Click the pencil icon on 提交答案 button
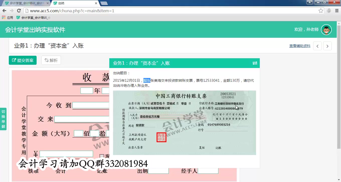Viewport: 341px width, 182px height. pos(14,60)
